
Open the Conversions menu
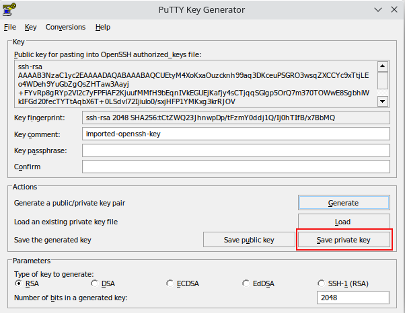(x=65, y=27)
